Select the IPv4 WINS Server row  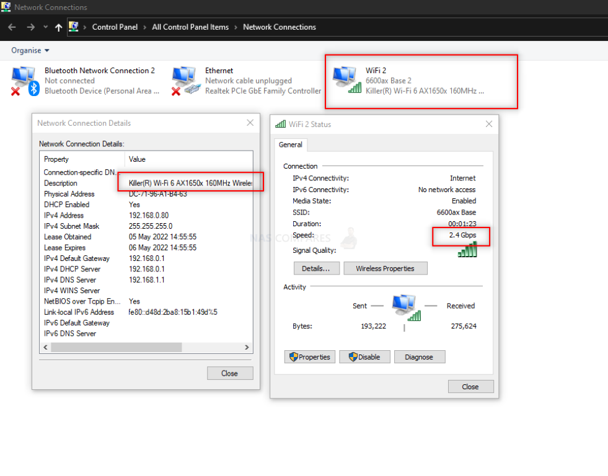click(148, 290)
